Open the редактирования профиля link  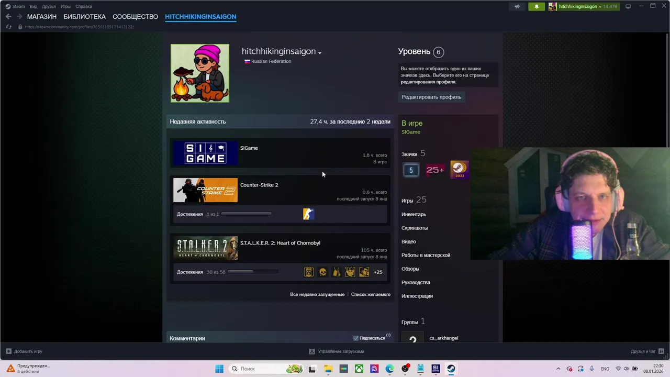click(x=428, y=82)
